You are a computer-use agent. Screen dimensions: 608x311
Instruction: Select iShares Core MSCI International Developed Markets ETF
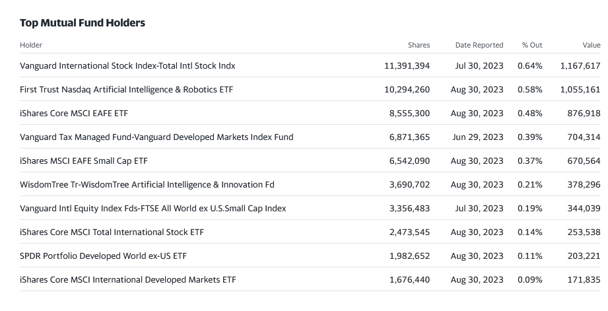point(127,279)
